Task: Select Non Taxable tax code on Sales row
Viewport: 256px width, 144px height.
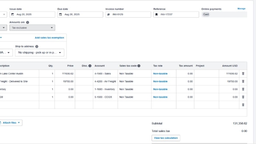Action: pos(134,74)
